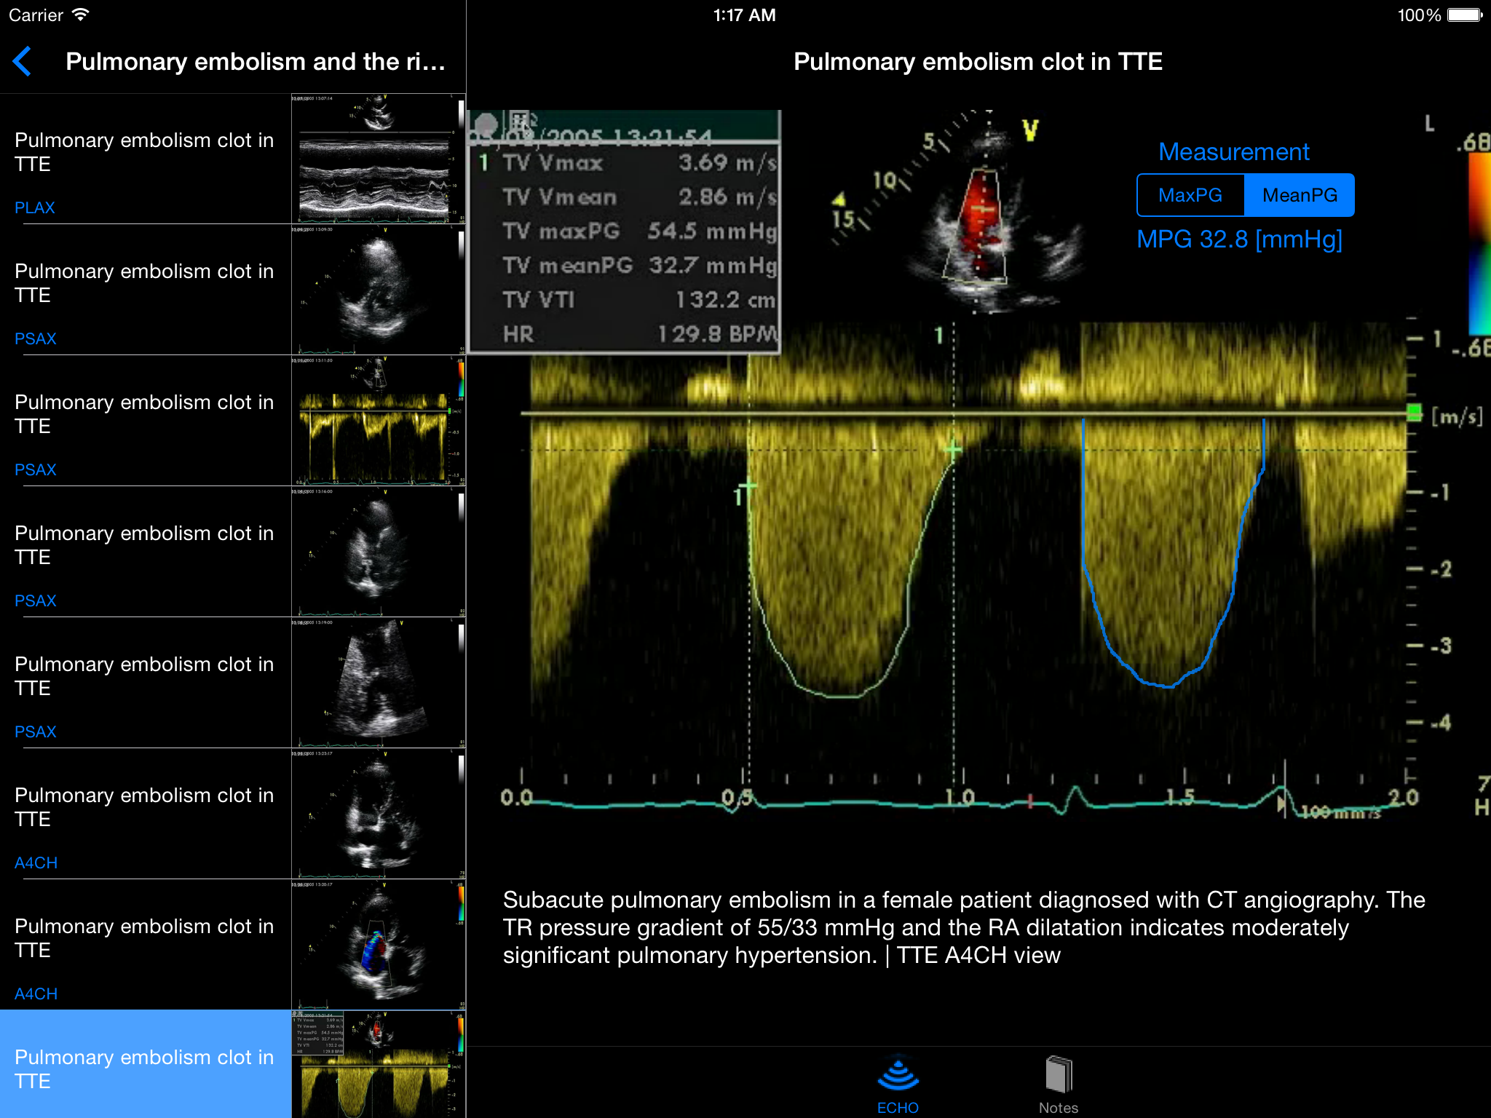Open the Notes tab
Image resolution: width=1491 pixels, height=1118 pixels.
pos(1059,1085)
